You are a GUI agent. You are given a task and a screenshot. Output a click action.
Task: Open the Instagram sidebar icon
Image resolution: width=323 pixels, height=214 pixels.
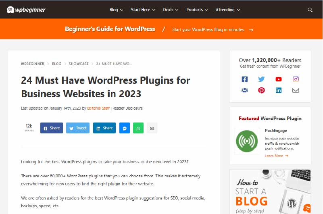click(296, 79)
